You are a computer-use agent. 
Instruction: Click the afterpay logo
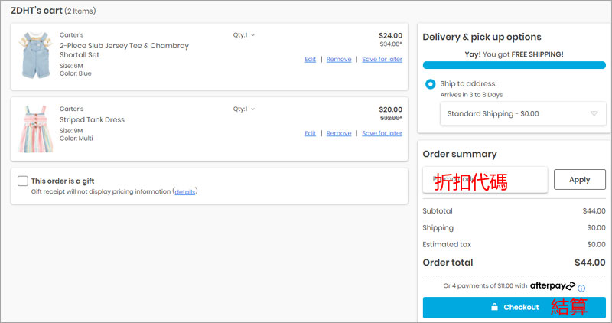coord(552,286)
